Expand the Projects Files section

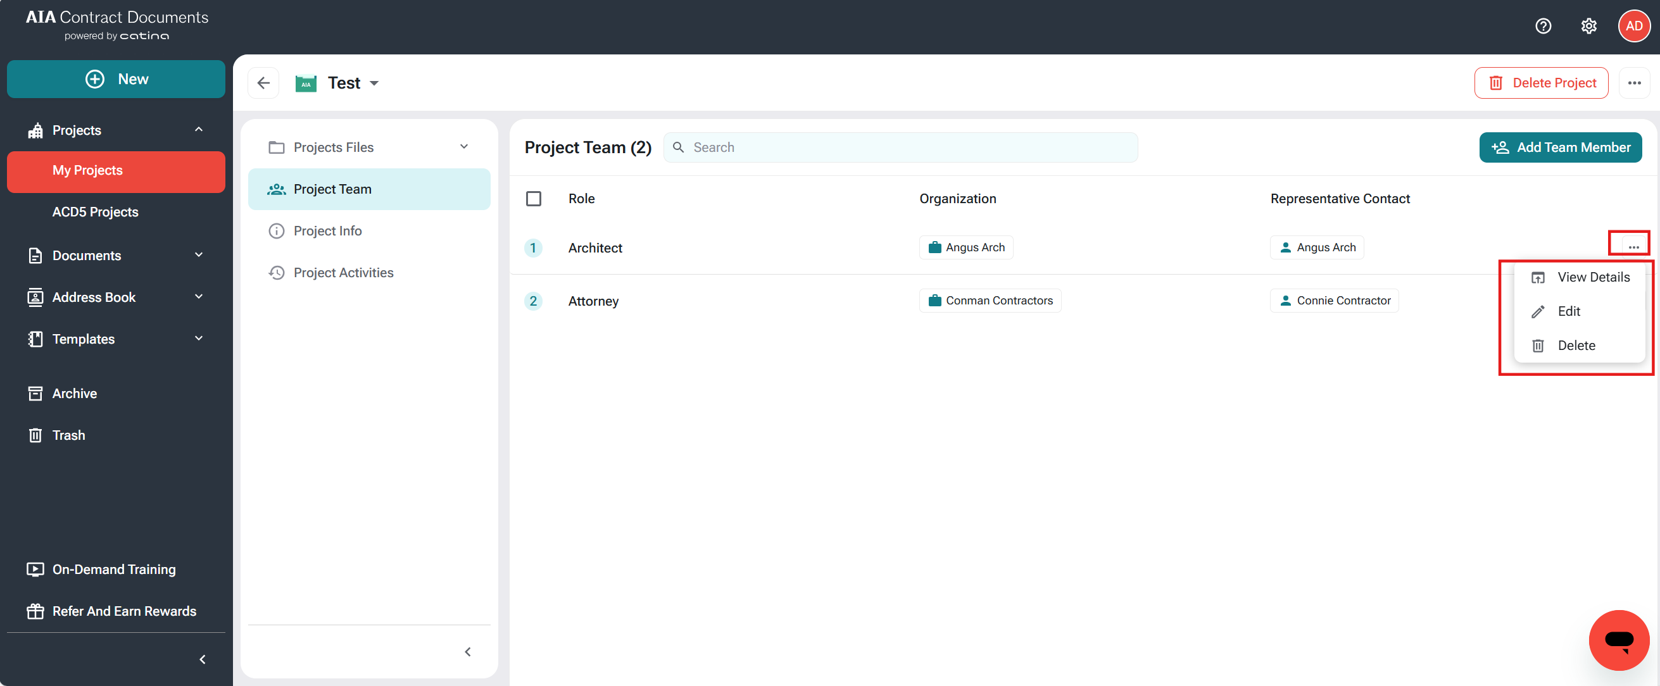pos(463,147)
